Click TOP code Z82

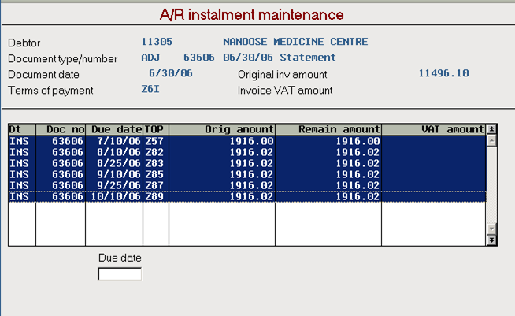point(154,152)
